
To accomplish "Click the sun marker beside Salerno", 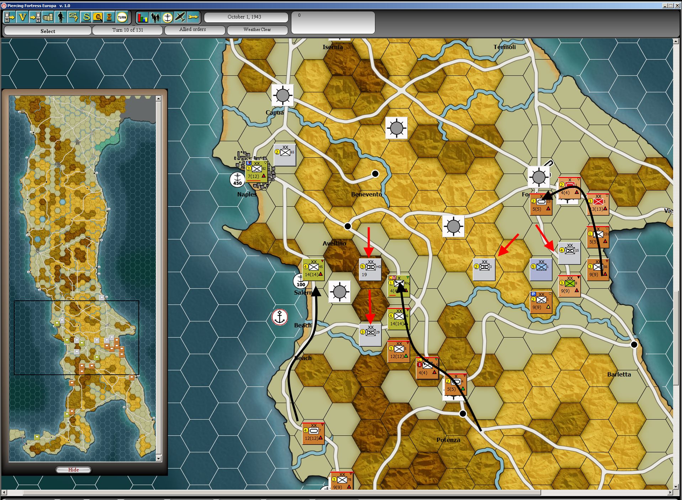I will coord(339,291).
